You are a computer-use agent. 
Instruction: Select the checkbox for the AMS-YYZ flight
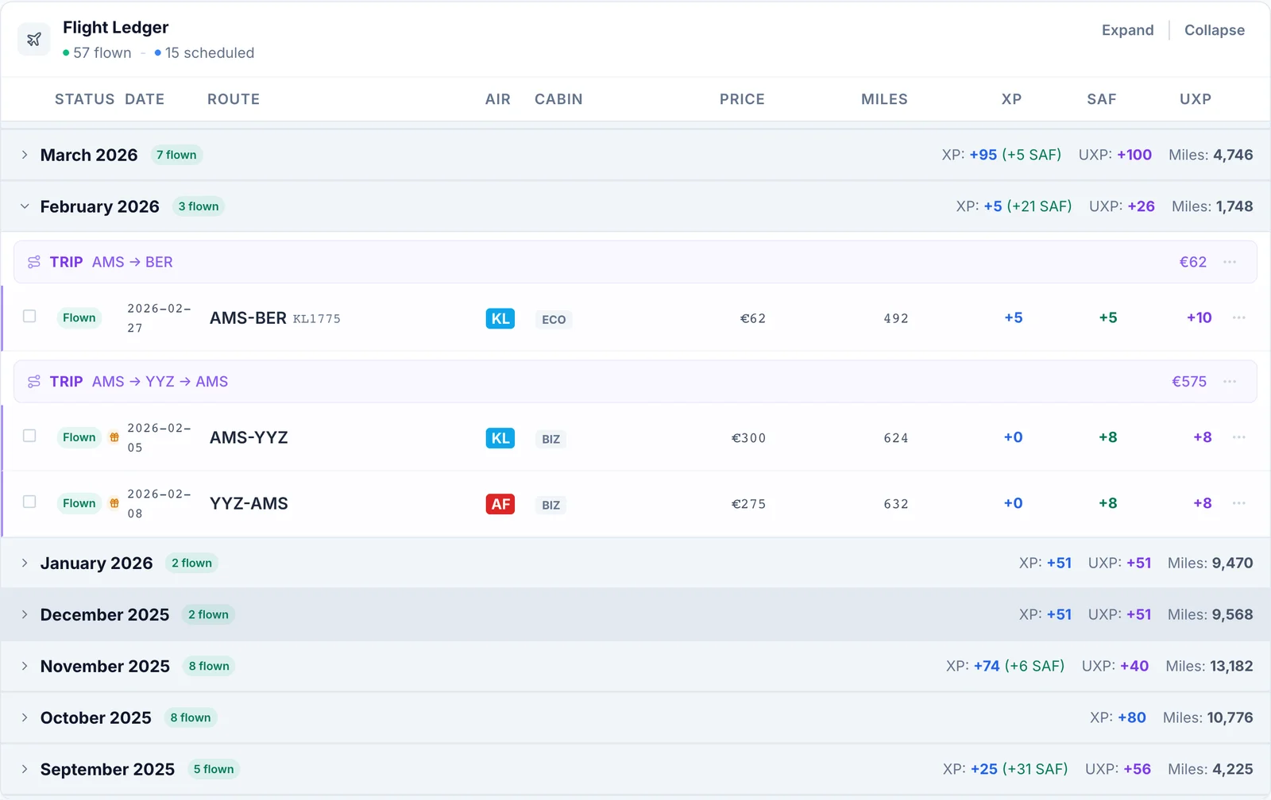coord(29,436)
